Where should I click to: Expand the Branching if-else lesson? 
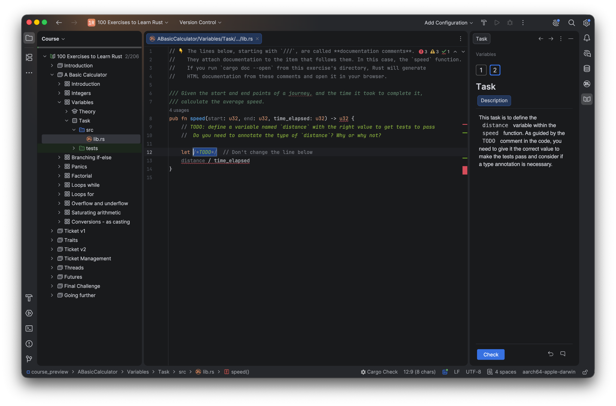[59, 158]
